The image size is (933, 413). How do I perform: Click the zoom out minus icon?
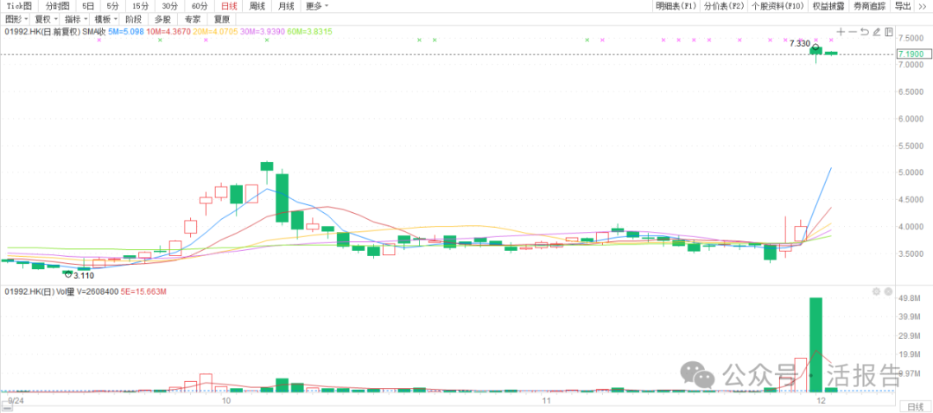click(x=852, y=32)
